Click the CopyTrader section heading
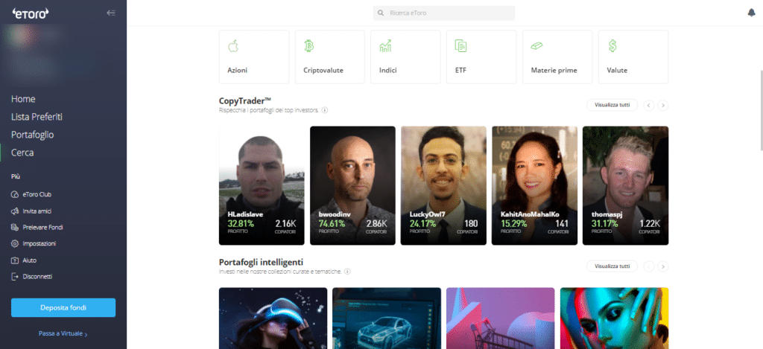763x349 pixels. [x=245, y=100]
